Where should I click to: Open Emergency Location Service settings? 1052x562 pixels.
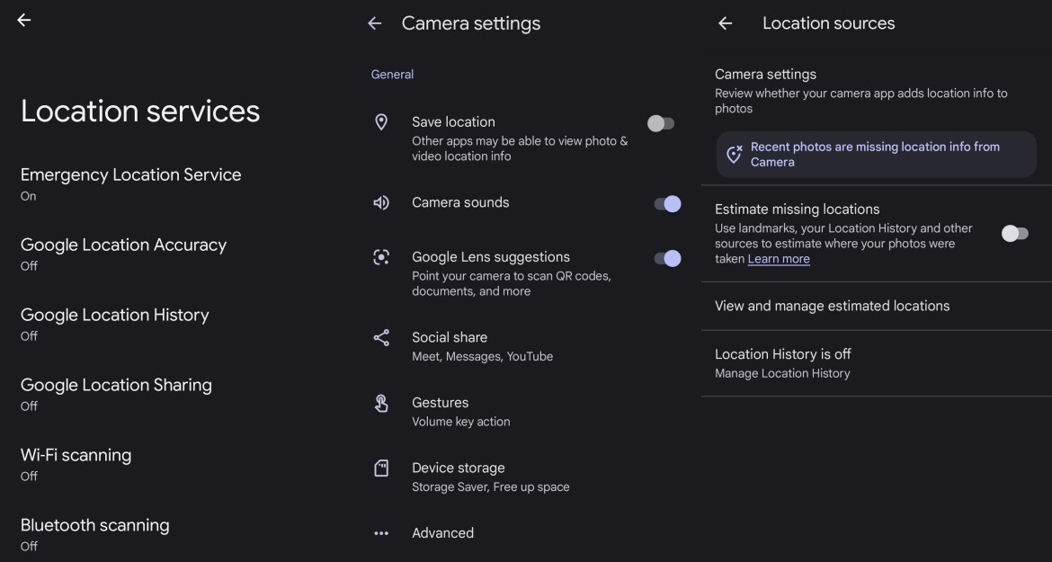pyautogui.click(x=131, y=182)
